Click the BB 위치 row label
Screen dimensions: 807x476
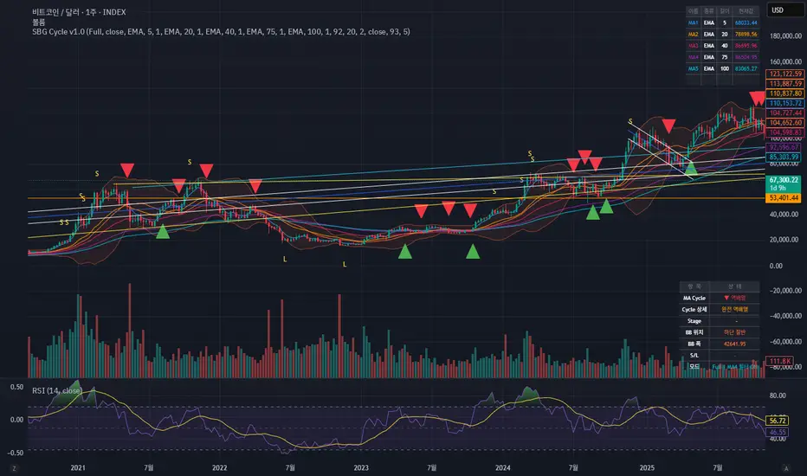coord(694,332)
